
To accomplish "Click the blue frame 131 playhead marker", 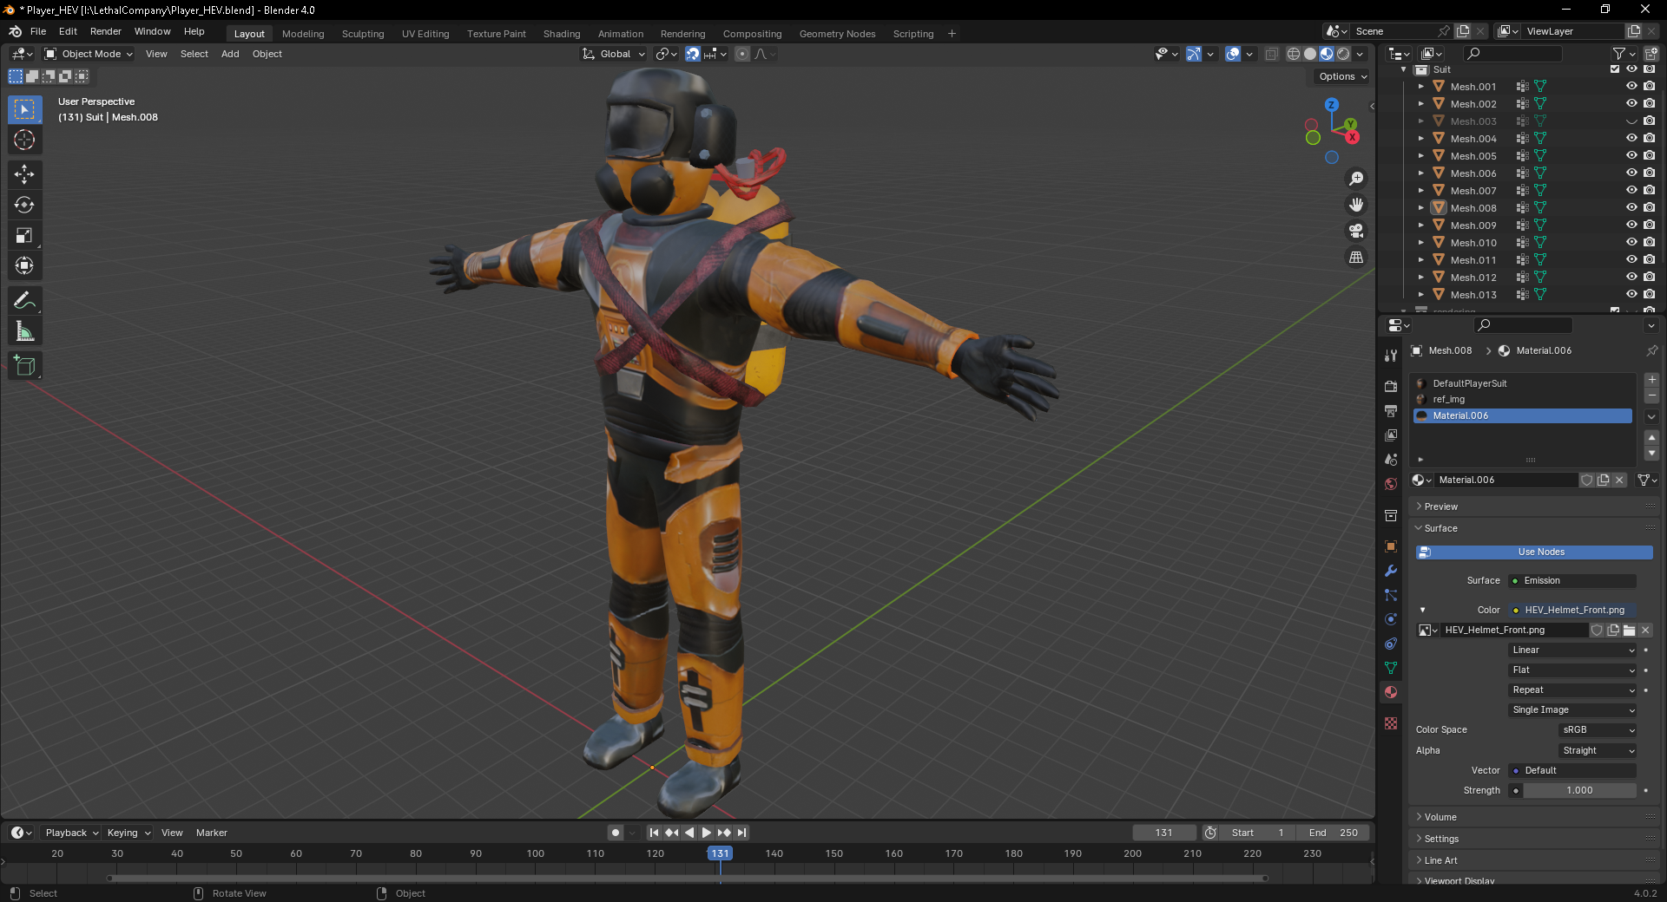I will (x=720, y=853).
